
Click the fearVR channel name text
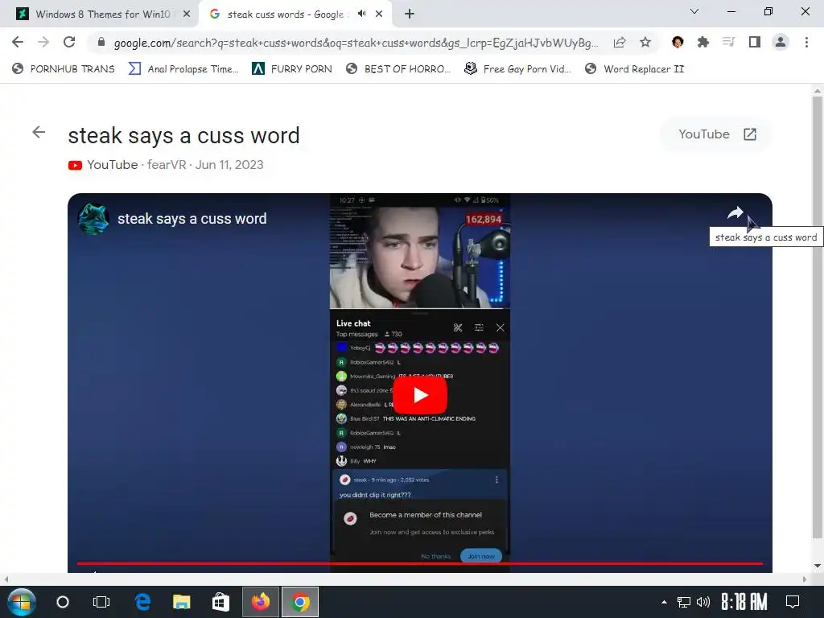[x=167, y=164]
